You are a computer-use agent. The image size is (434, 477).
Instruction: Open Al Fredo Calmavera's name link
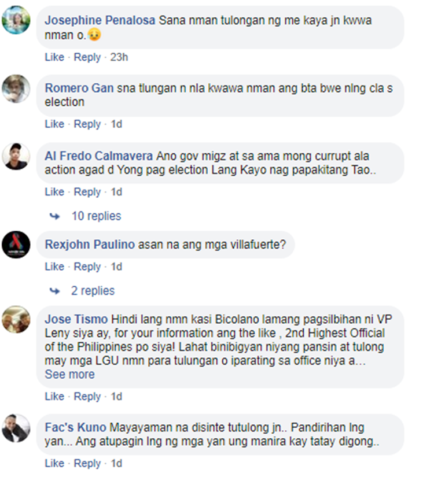click(99, 156)
